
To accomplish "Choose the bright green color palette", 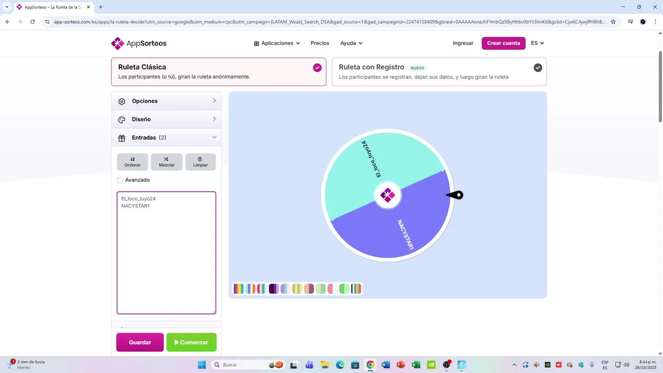I will pyautogui.click(x=344, y=289).
